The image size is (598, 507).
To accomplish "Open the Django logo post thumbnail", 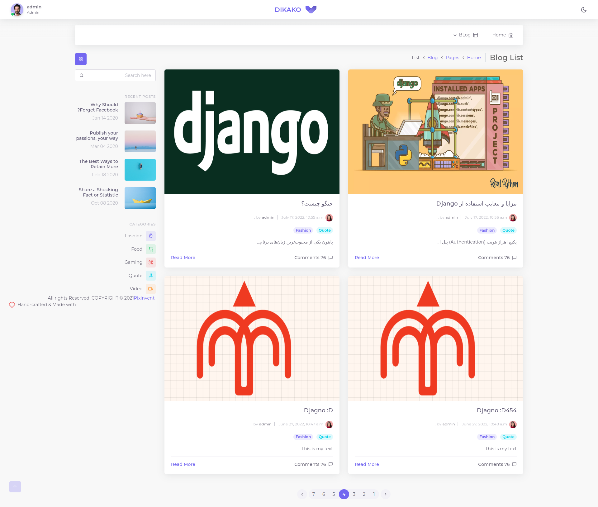I will point(252,132).
